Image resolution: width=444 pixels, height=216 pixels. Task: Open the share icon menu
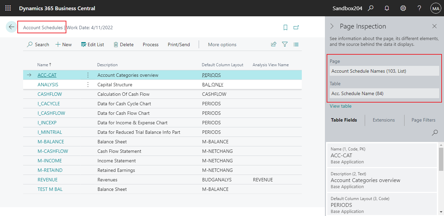pyautogui.click(x=274, y=44)
